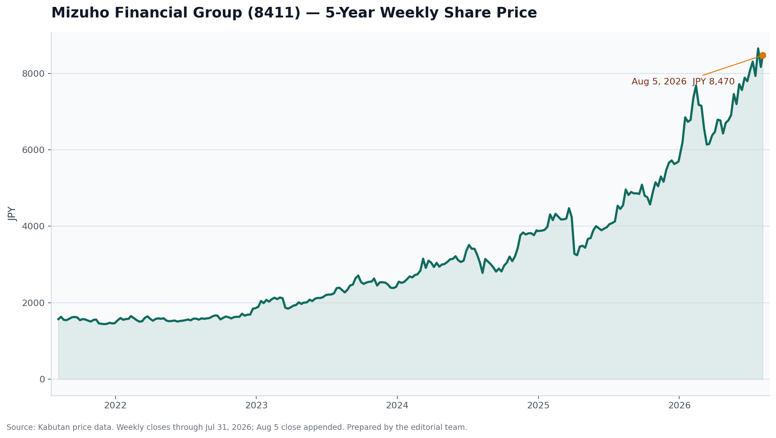Screen dimensions: 776x438
Task: Click the "6000" y-axis tick label
Action: coord(33,150)
